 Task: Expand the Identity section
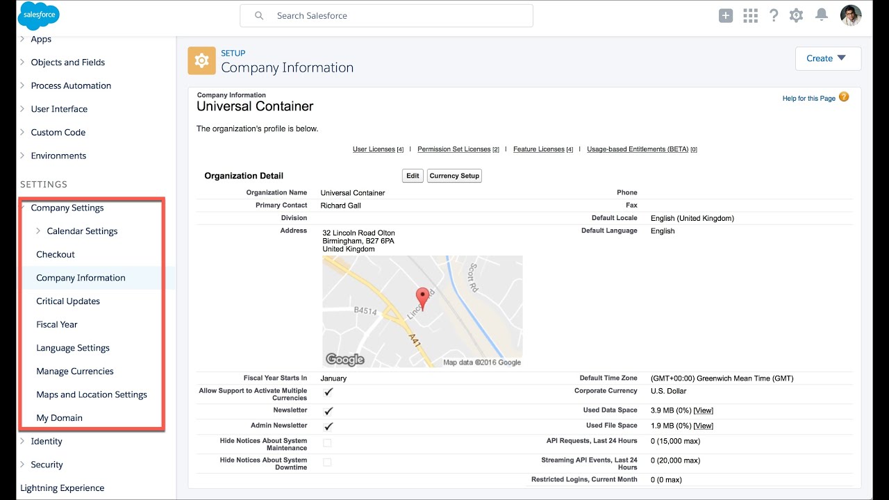click(23, 441)
